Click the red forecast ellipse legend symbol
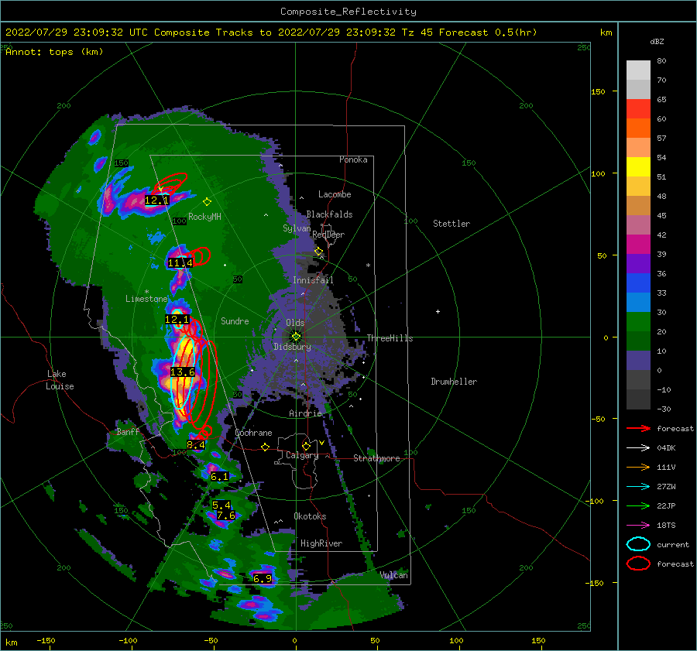 click(x=638, y=564)
